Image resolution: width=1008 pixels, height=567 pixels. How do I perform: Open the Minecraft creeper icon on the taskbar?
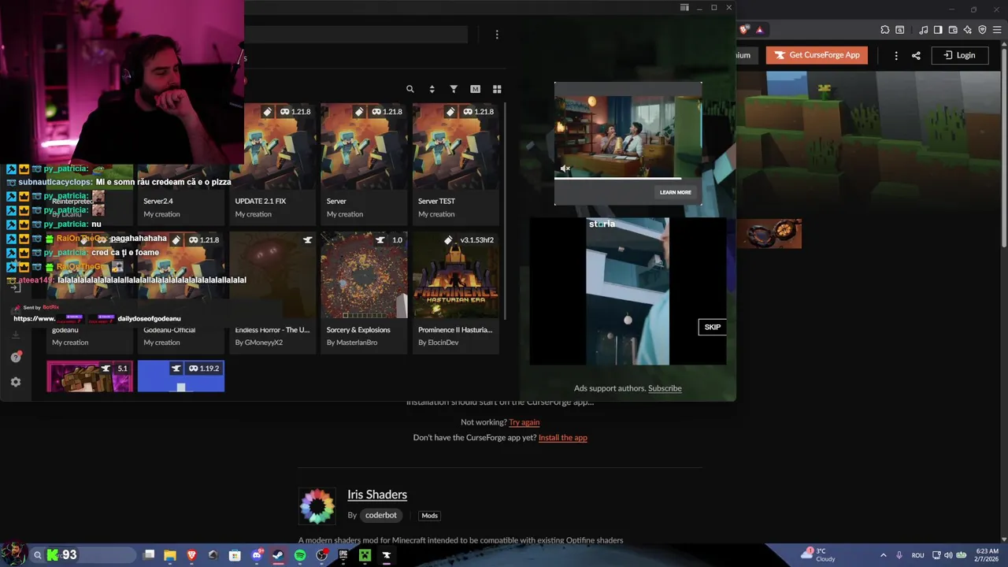click(x=365, y=555)
